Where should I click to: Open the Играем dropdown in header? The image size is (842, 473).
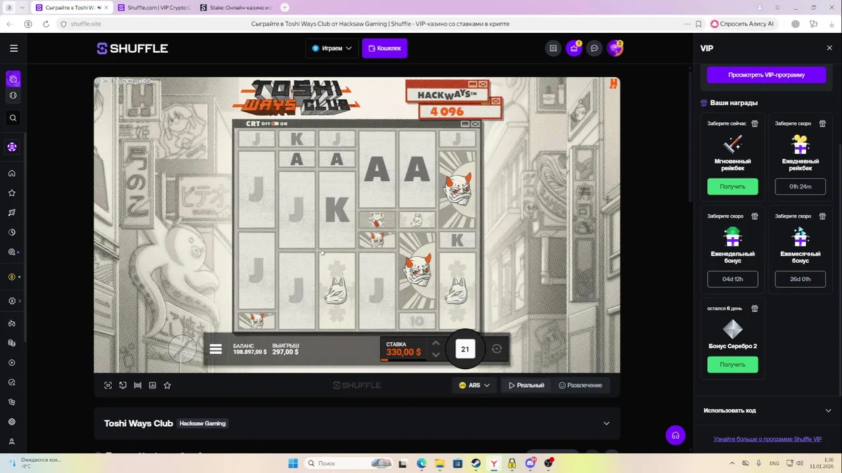pyautogui.click(x=332, y=48)
